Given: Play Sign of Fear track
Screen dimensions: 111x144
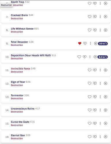Looking at the screenshot, I should click(x=106, y=83).
